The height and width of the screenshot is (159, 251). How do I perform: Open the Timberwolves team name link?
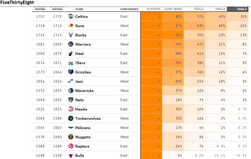[x=88, y=118]
